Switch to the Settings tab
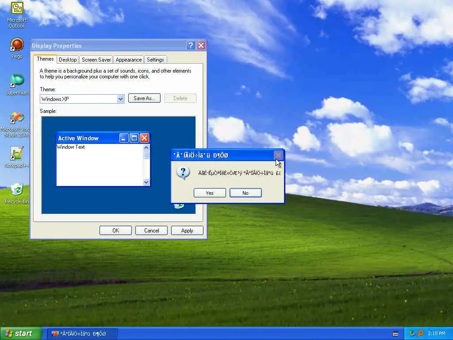The image size is (453, 340). point(155,60)
